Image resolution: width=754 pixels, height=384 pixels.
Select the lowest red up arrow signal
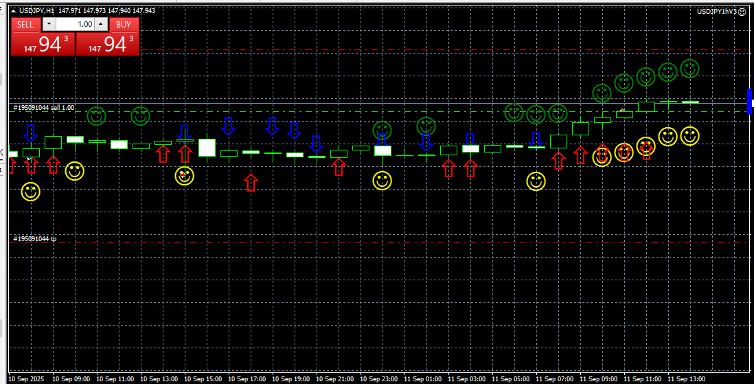point(251,182)
